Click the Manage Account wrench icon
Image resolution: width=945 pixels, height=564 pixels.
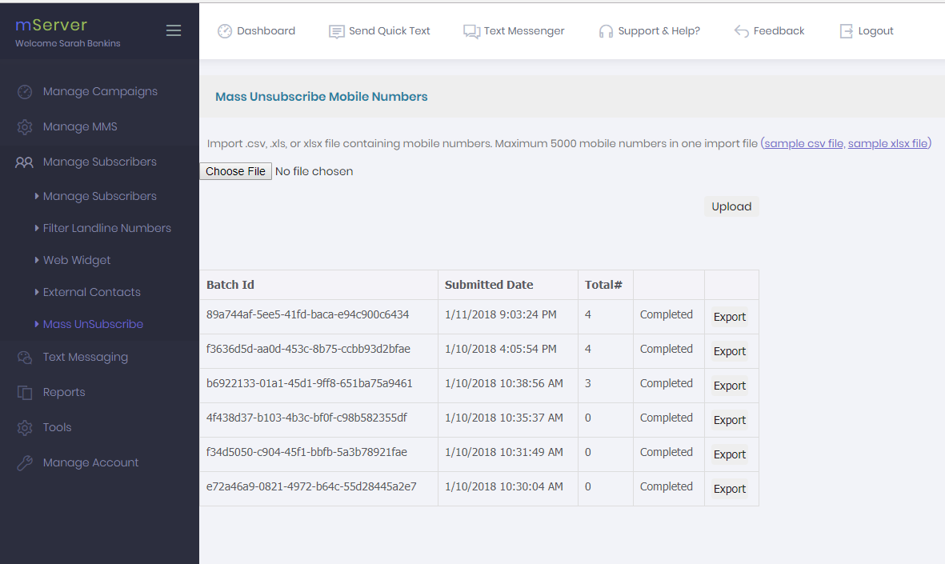25,462
